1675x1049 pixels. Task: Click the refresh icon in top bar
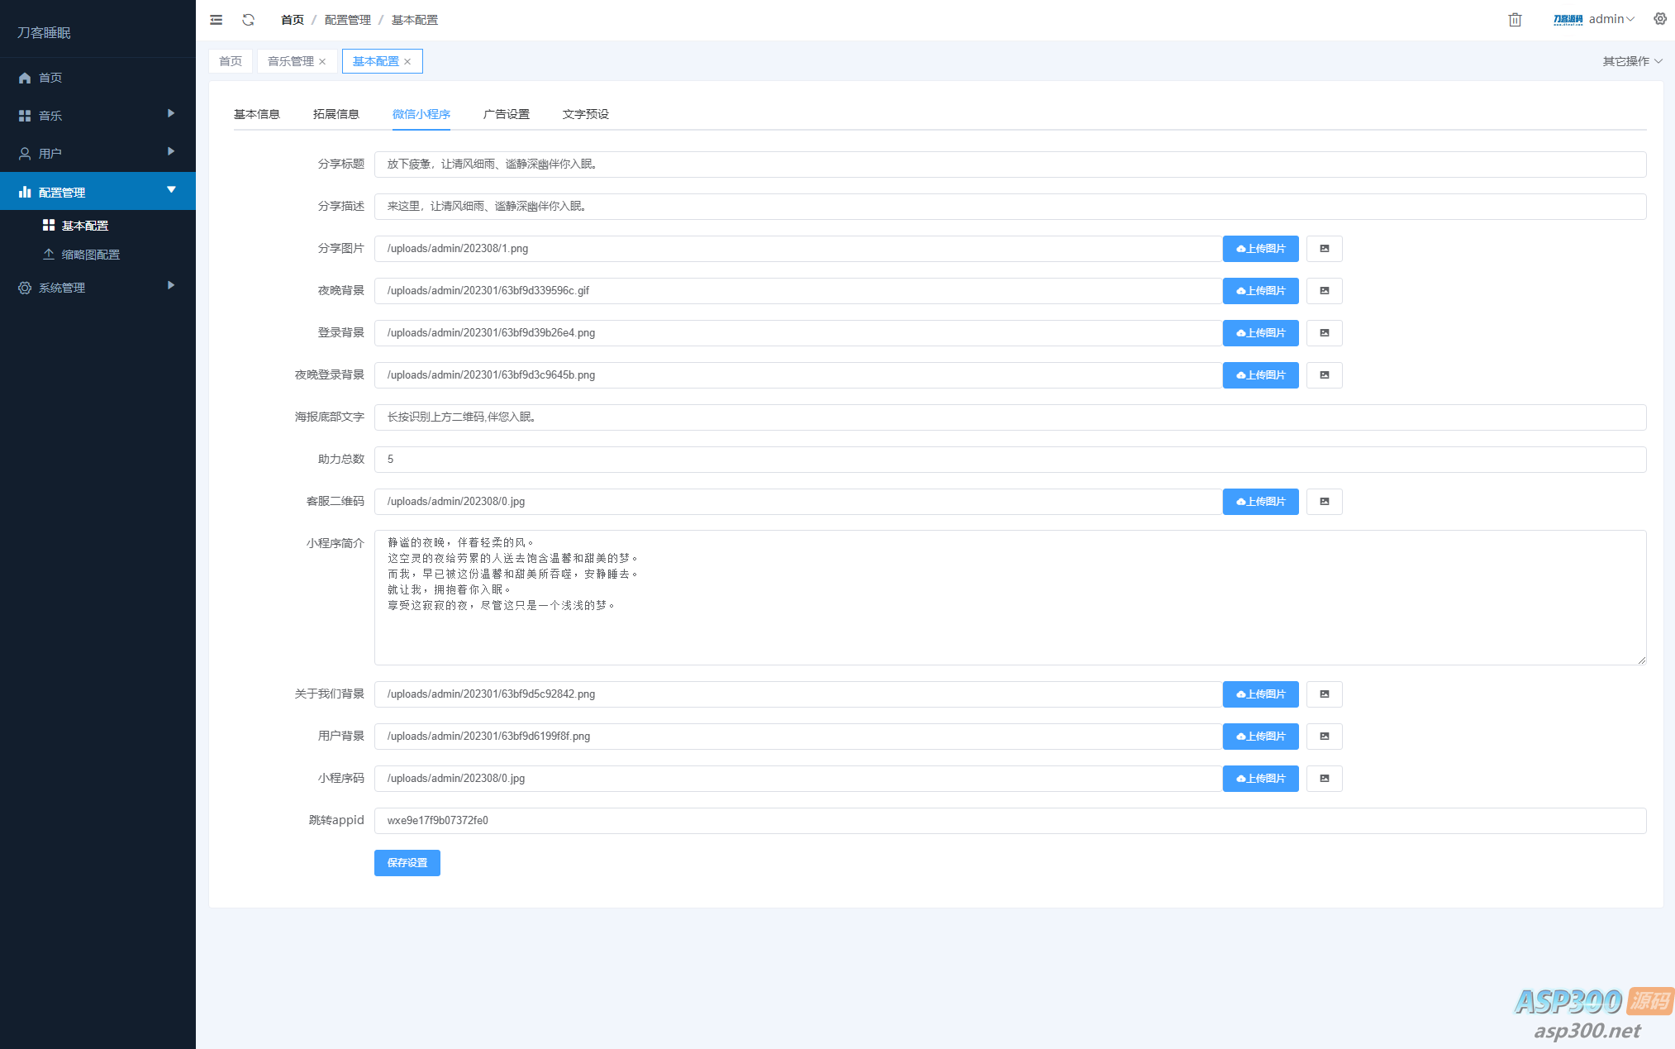[248, 20]
